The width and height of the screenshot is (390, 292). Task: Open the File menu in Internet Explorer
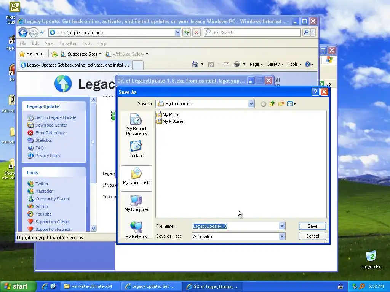click(23, 43)
